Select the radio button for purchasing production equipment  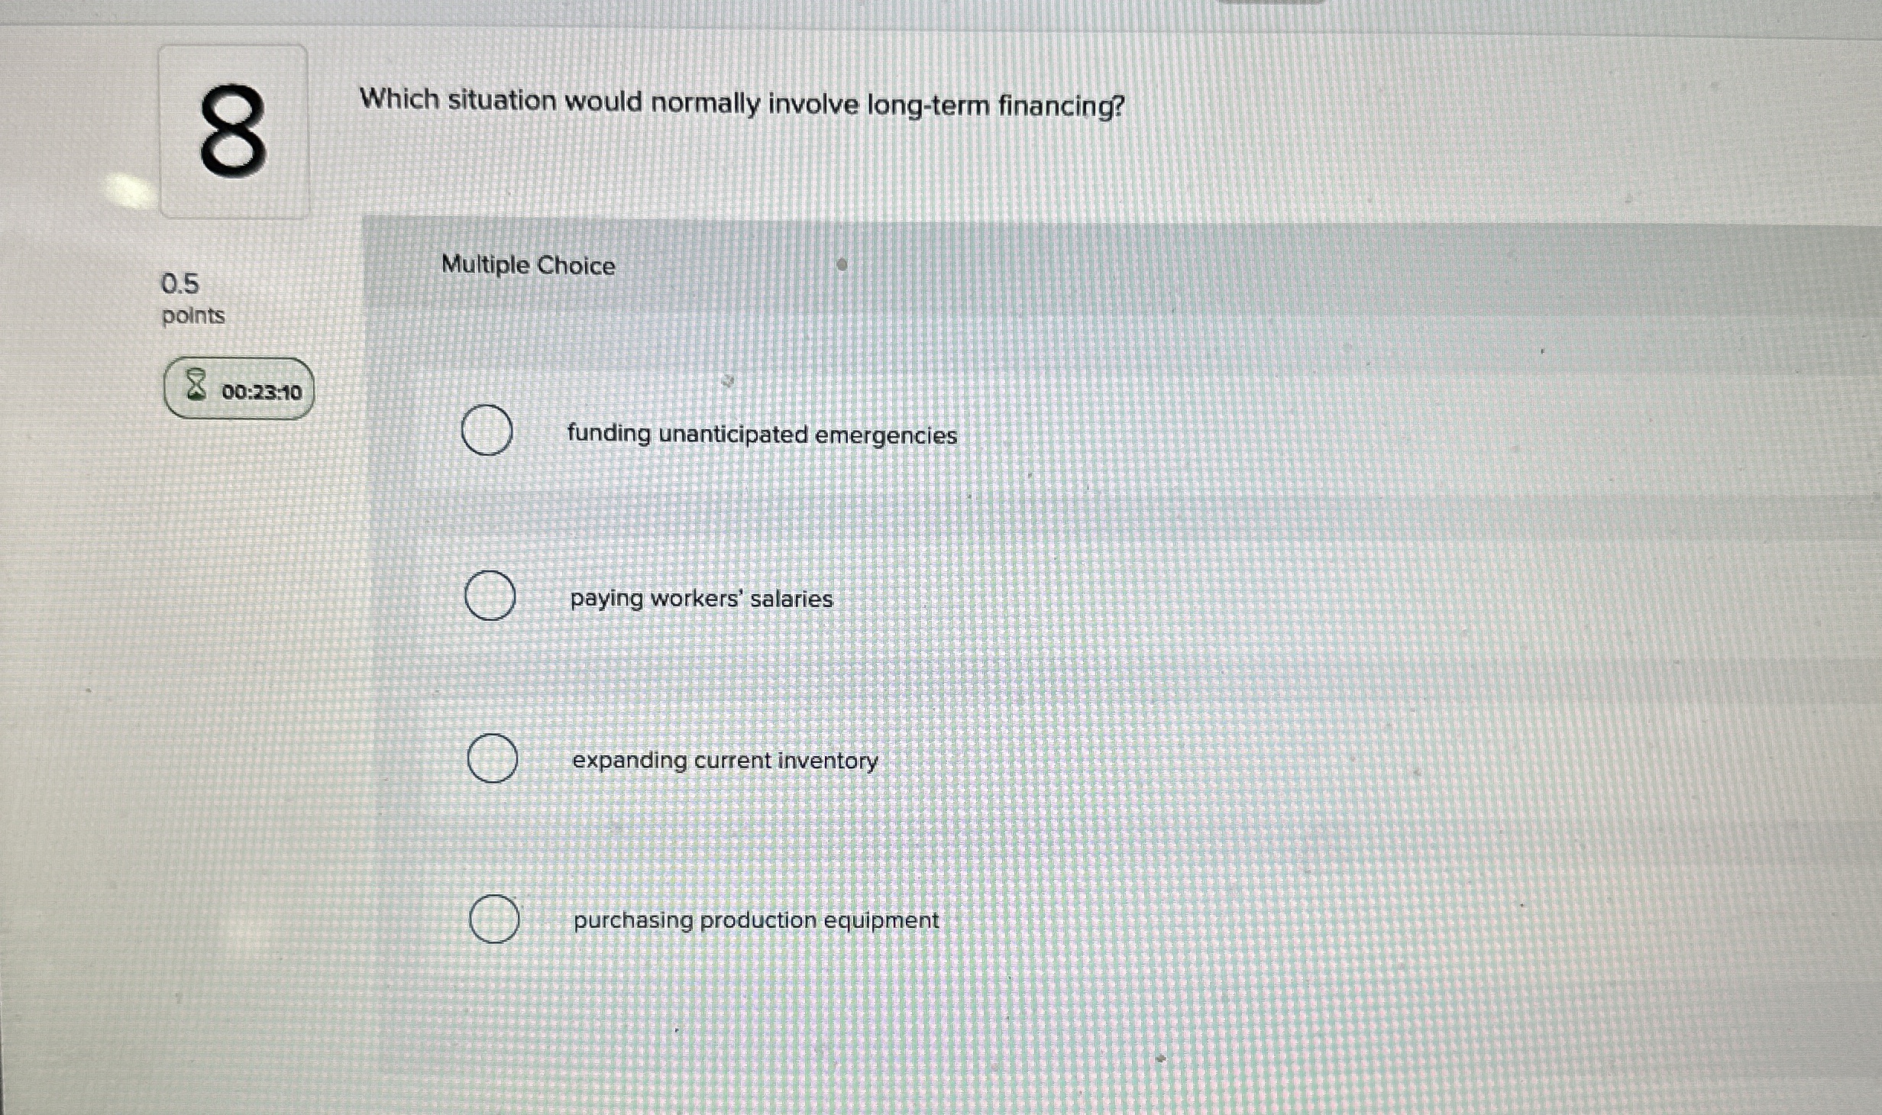pyautogui.click(x=495, y=917)
